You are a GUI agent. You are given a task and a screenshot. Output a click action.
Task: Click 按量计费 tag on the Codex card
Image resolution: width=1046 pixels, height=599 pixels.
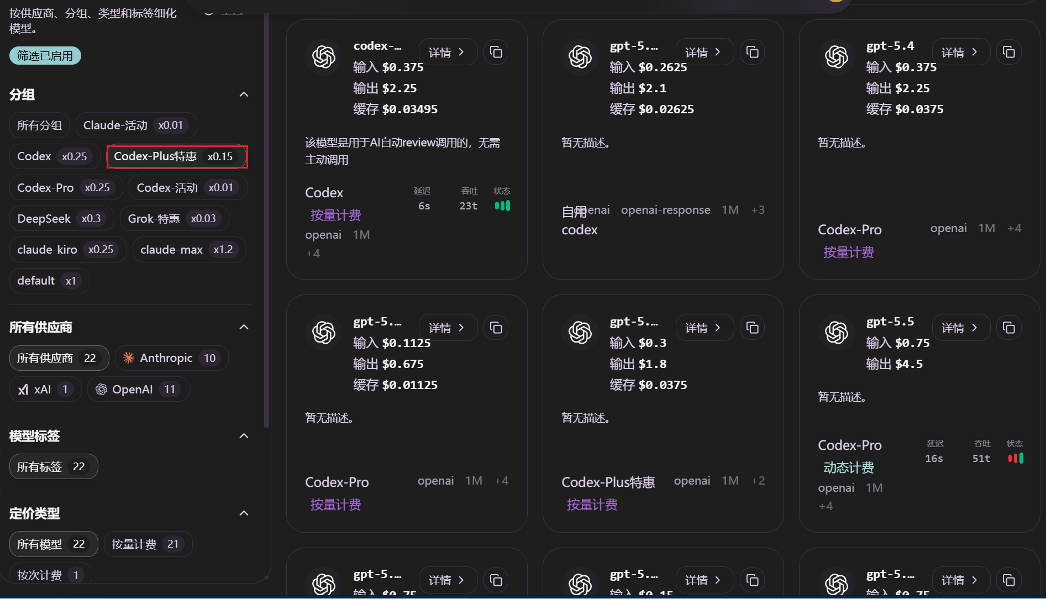(336, 215)
